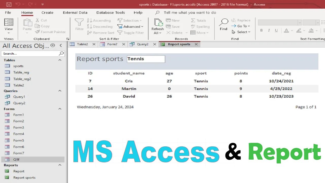Click the Find magnifier icon
This screenshot has height=183, width=325.
[224, 22]
